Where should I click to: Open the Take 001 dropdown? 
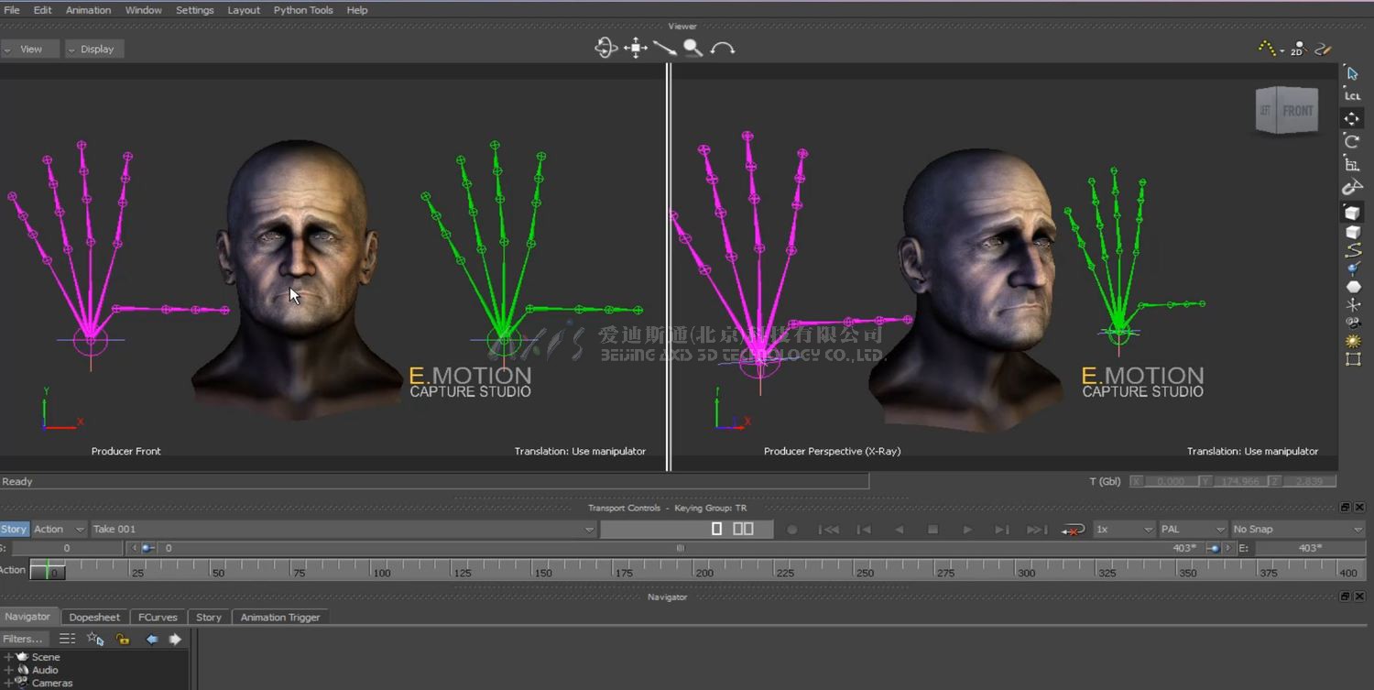coord(589,530)
